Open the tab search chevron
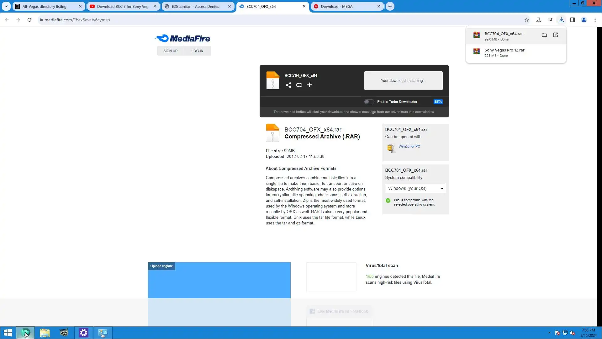The image size is (602, 339). tap(6, 6)
